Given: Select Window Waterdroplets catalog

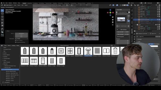Looking at the screenshot, I should point(11,71).
